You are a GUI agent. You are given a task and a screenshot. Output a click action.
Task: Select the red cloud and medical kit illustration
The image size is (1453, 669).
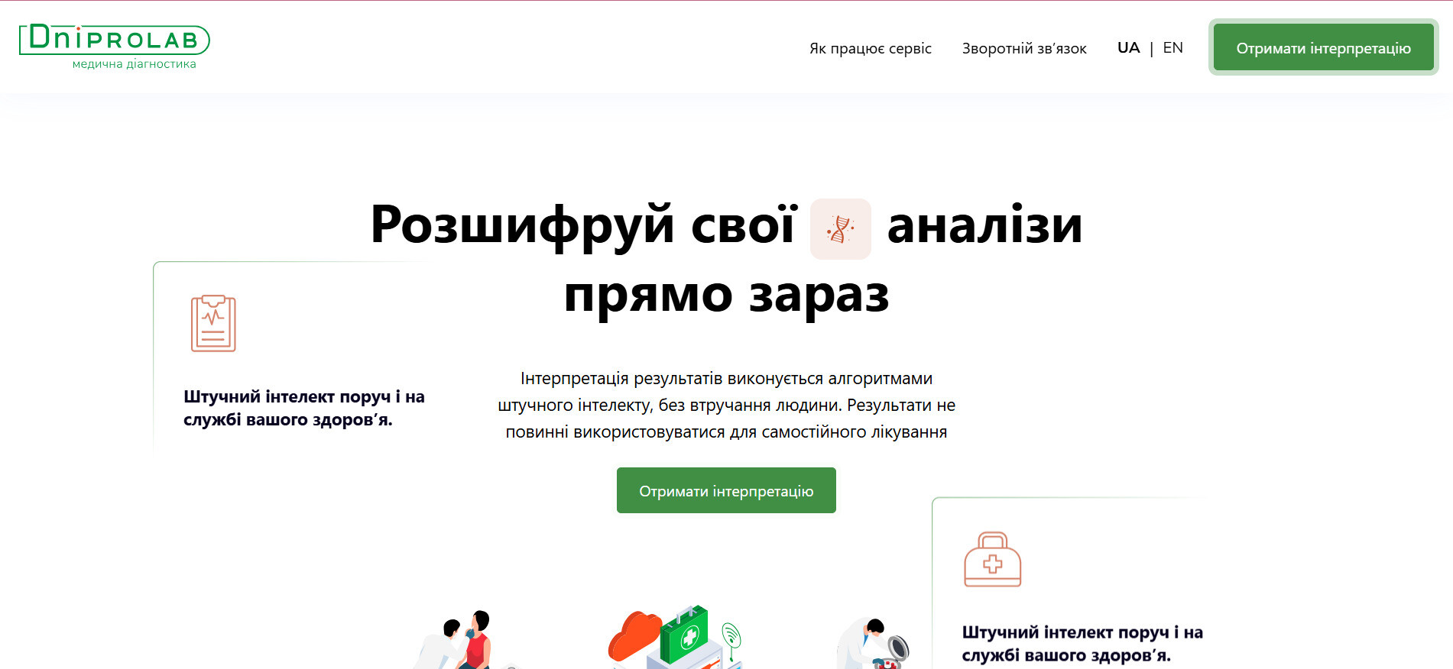(674, 640)
